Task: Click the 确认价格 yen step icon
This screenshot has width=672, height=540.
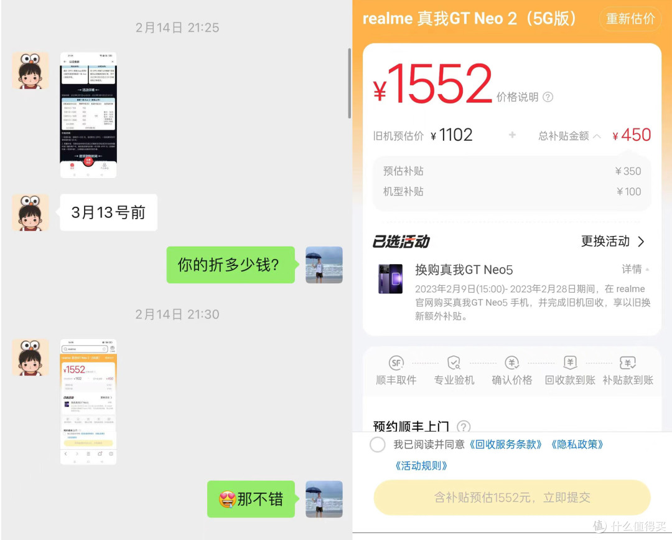Action: point(511,363)
